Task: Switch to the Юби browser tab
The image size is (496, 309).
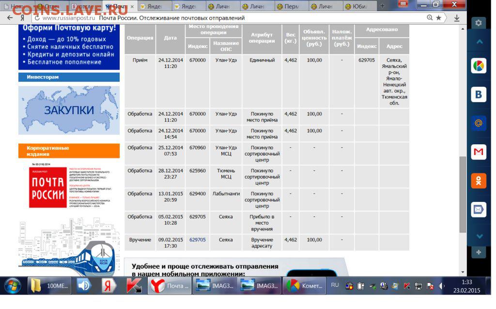Action: click(359, 6)
